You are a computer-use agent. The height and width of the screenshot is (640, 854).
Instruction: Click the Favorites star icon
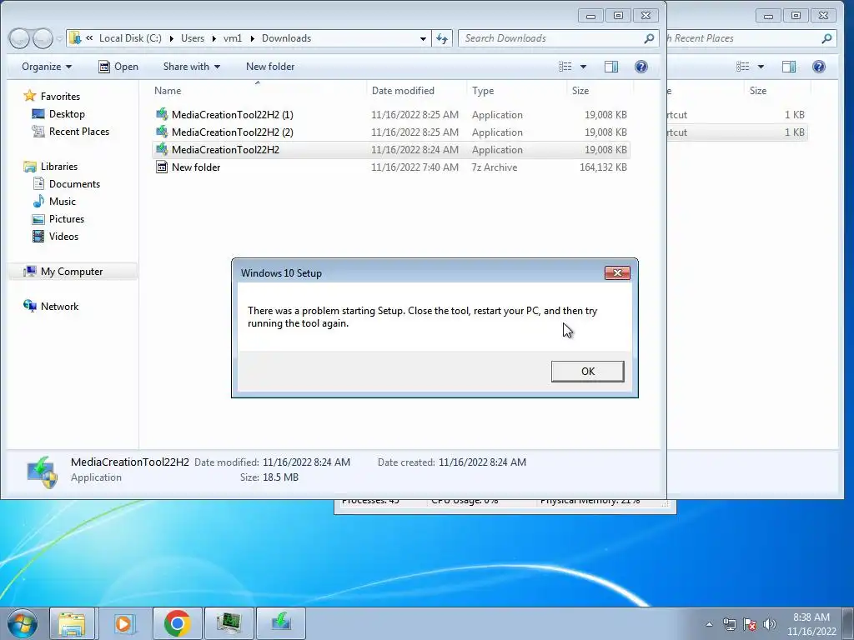(29, 96)
